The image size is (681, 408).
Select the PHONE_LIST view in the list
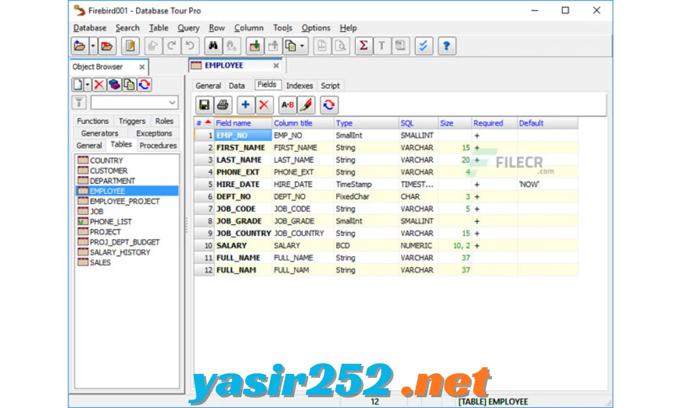click(x=111, y=222)
